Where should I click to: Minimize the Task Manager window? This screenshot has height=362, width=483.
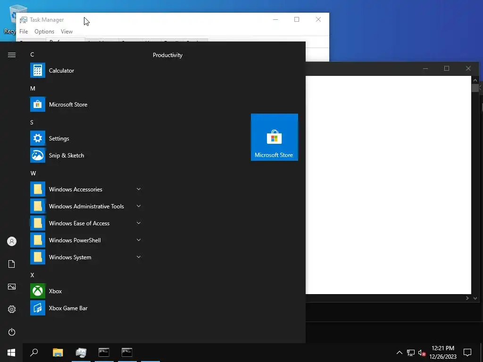click(x=275, y=19)
